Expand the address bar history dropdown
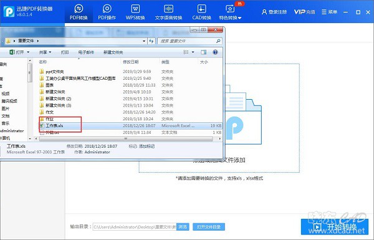This screenshot has height=240, width=374. click(144, 41)
